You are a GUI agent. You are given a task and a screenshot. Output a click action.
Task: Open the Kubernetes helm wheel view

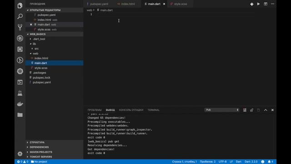click(x=20, y=71)
